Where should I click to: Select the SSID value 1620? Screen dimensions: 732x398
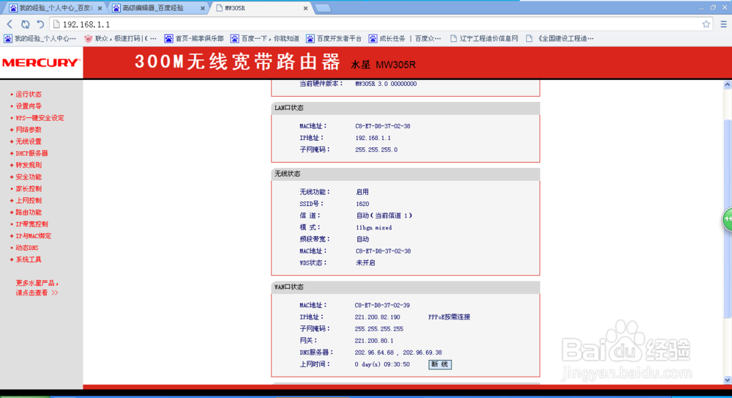click(x=362, y=204)
